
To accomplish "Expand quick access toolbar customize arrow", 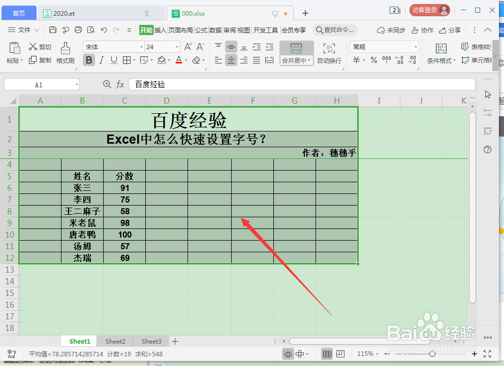I will click(x=129, y=30).
